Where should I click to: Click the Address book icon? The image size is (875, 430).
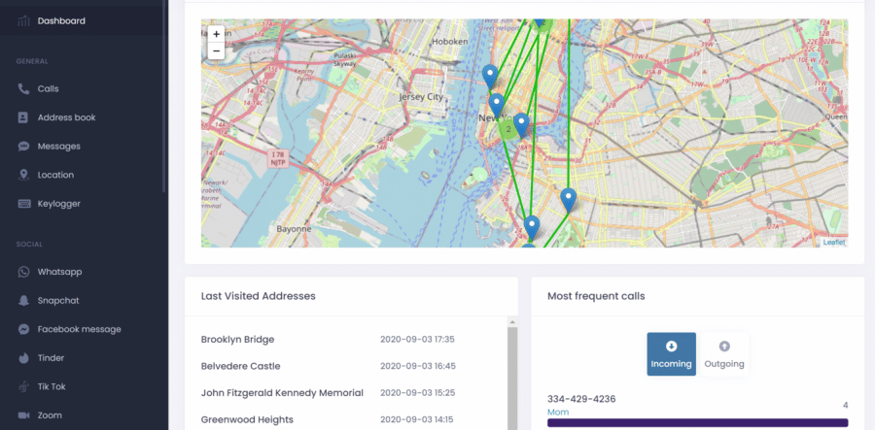23,117
